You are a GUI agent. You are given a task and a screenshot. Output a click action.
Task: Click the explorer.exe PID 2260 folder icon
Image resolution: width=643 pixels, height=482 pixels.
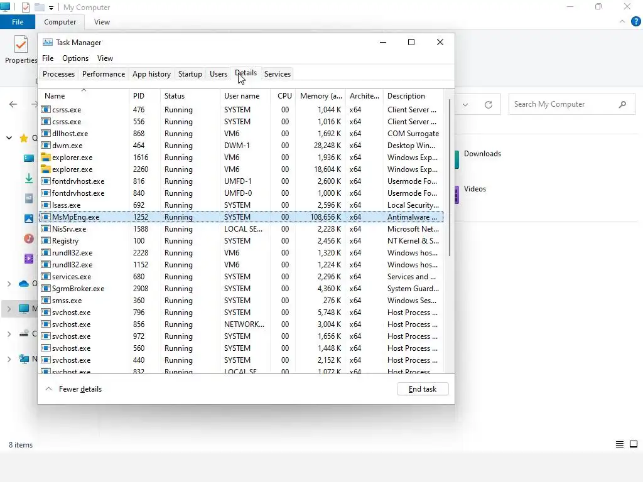[45, 169]
